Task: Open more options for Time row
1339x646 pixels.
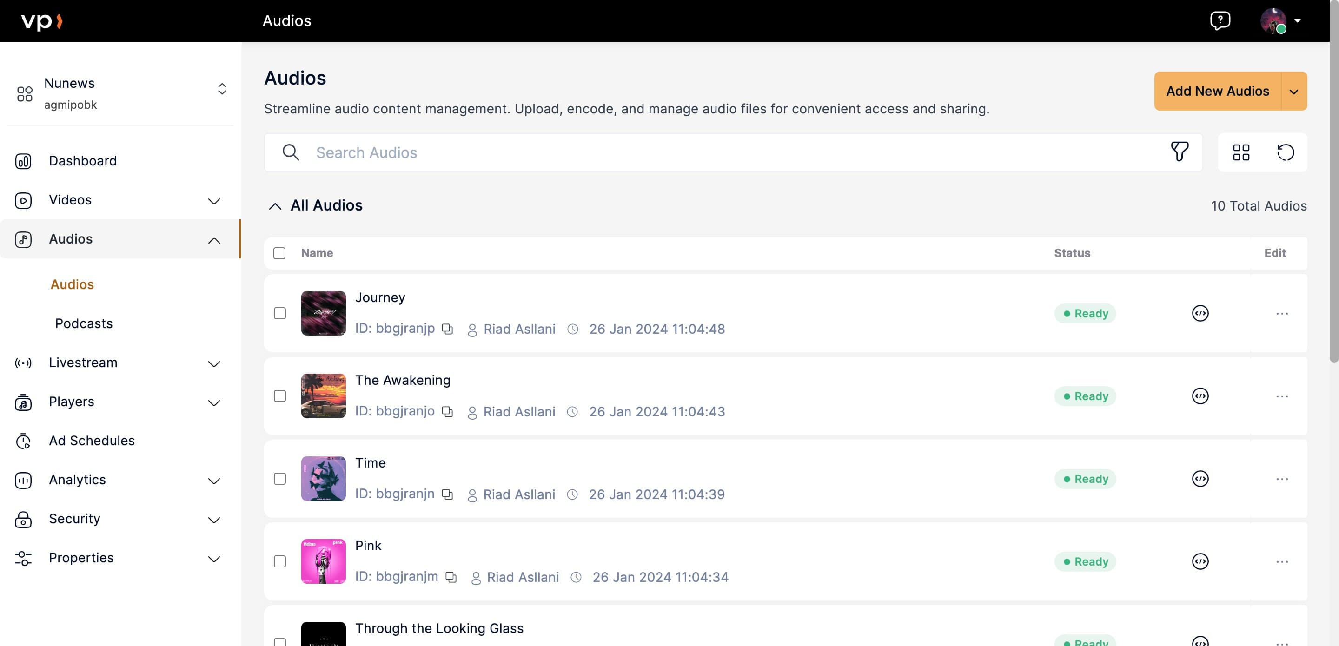Action: pos(1282,479)
